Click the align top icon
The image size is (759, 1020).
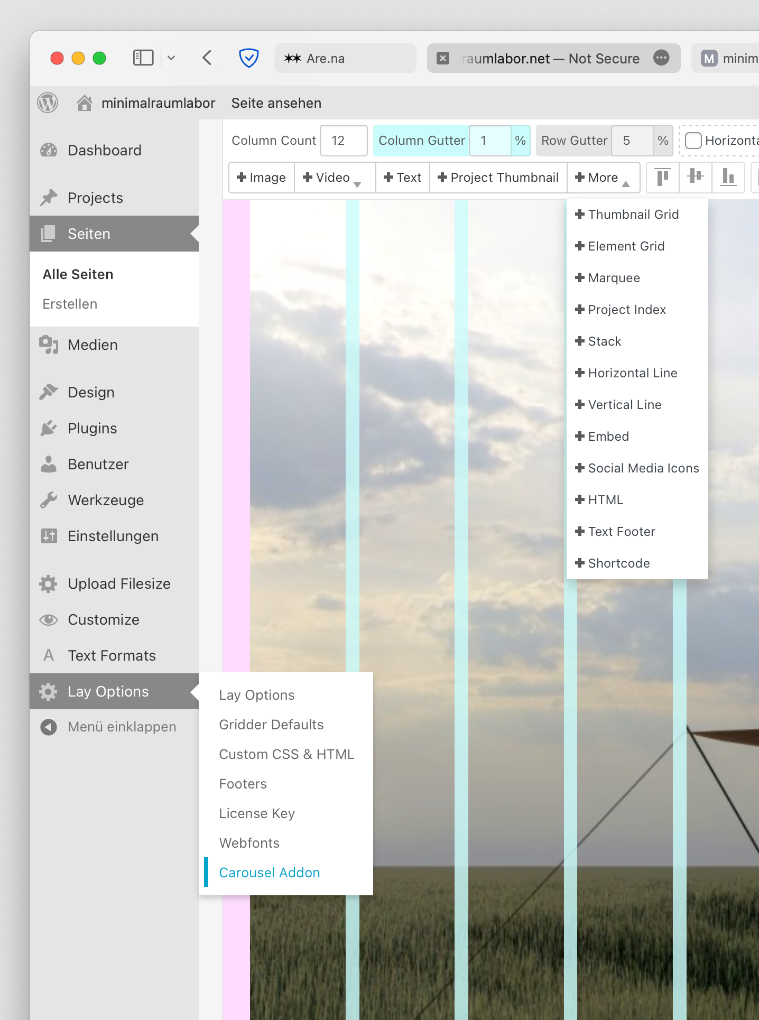[662, 177]
